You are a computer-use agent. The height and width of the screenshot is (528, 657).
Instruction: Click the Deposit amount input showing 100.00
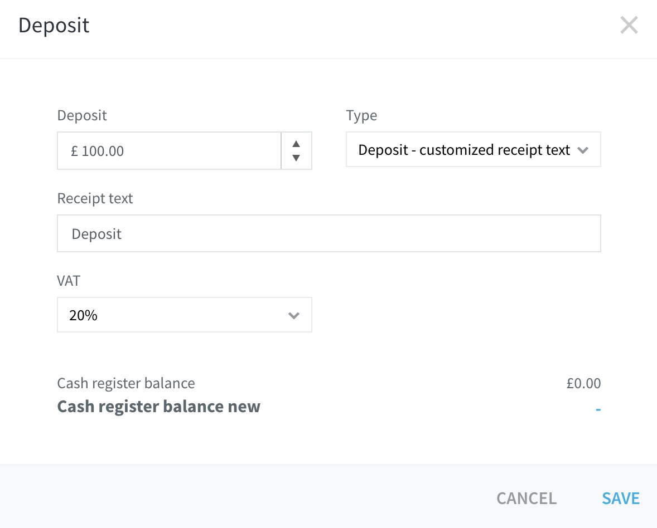167,151
